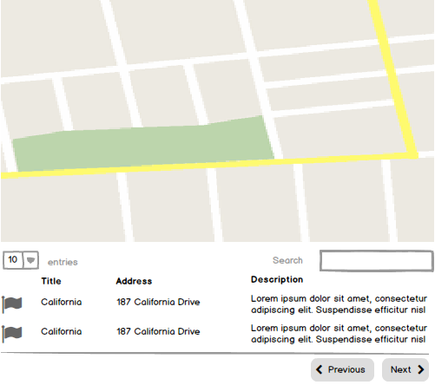The height and width of the screenshot is (385, 435).
Task: Click 187 California Drive in the second row
Action: pyautogui.click(x=158, y=331)
